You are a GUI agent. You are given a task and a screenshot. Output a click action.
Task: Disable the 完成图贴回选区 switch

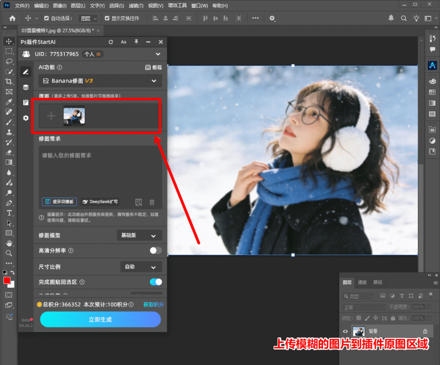[x=156, y=282]
